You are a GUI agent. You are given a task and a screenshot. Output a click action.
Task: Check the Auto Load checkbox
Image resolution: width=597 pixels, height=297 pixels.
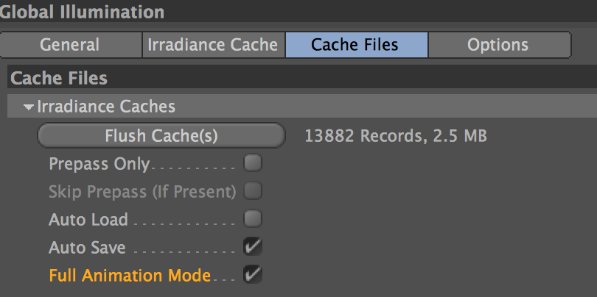[x=252, y=219]
